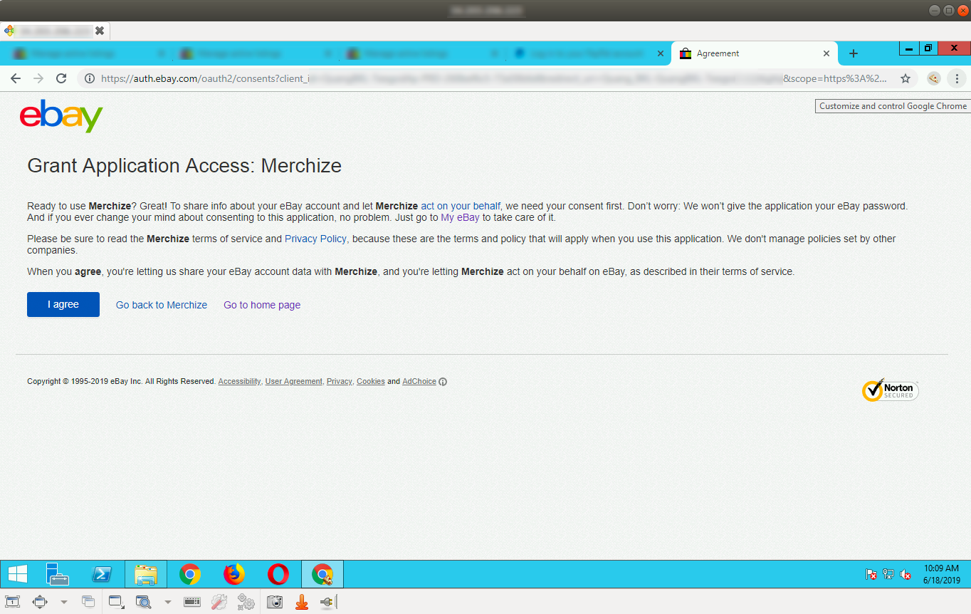Open the taskbar clock showing 10:09 AM
This screenshot has width=971, height=614.
(x=941, y=574)
